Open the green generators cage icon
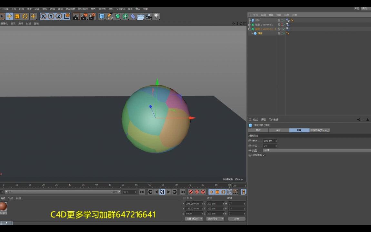The image size is (371, 232). coord(118,16)
